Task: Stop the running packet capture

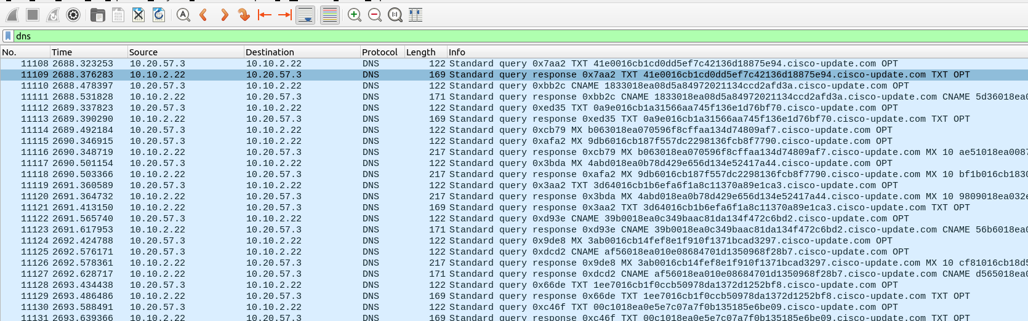Action: tap(33, 15)
